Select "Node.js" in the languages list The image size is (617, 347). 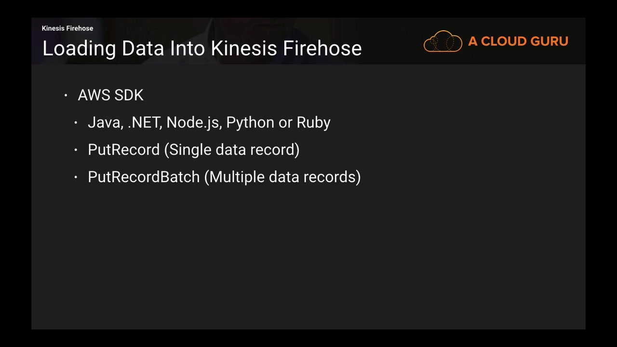[x=192, y=122]
